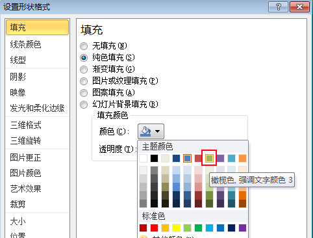313x238 pixels.
Task: Switch to 图片更正 category
Action: 38,157
